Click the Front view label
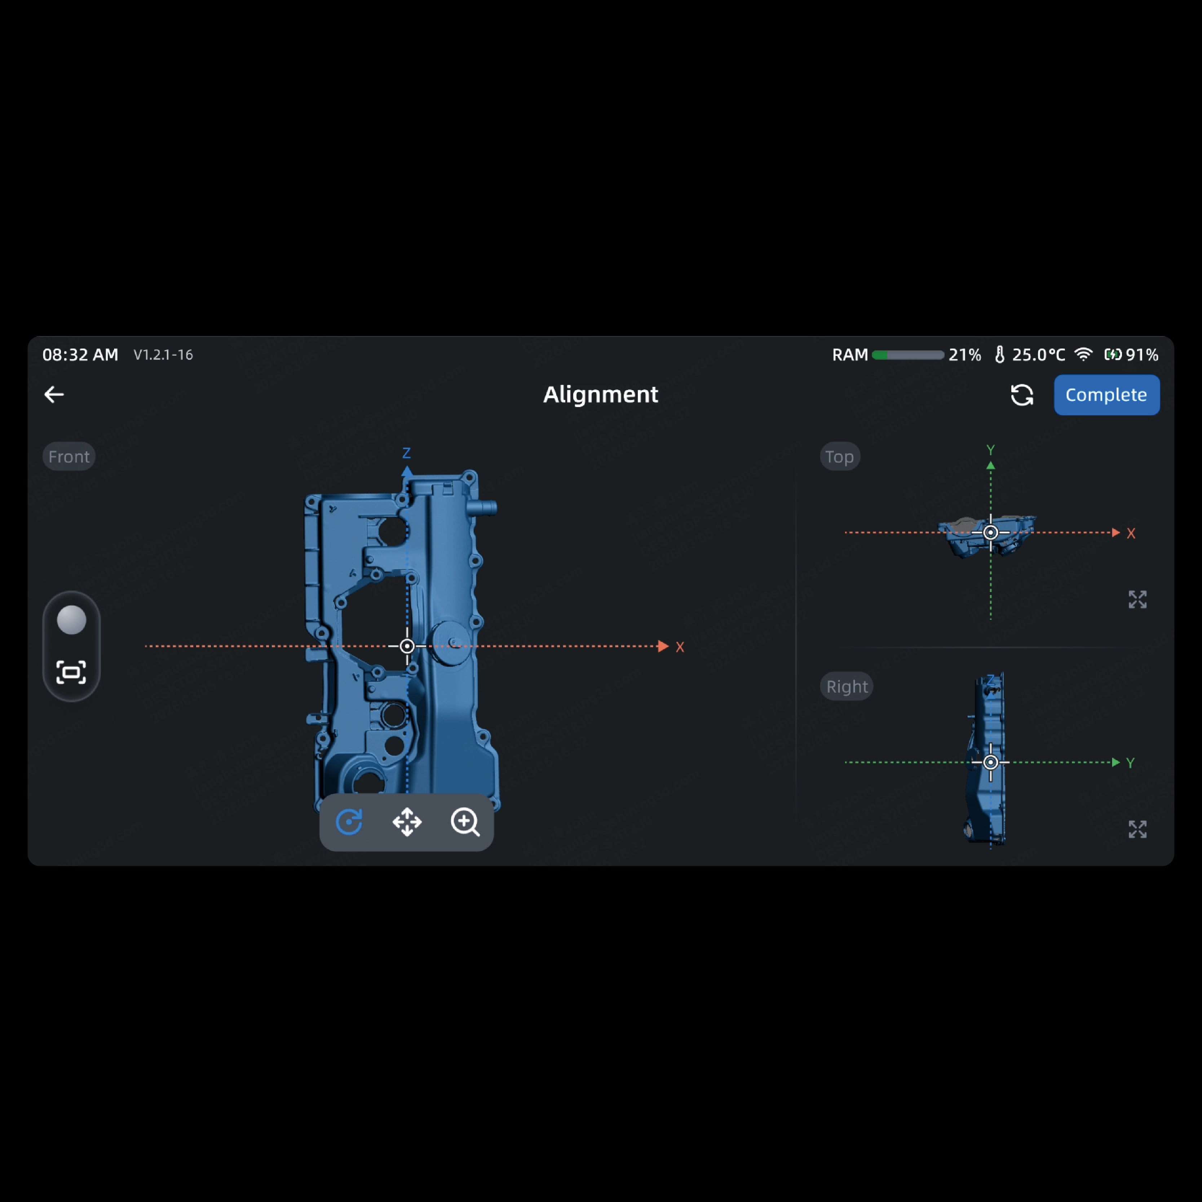This screenshot has height=1202, width=1202. [69, 457]
